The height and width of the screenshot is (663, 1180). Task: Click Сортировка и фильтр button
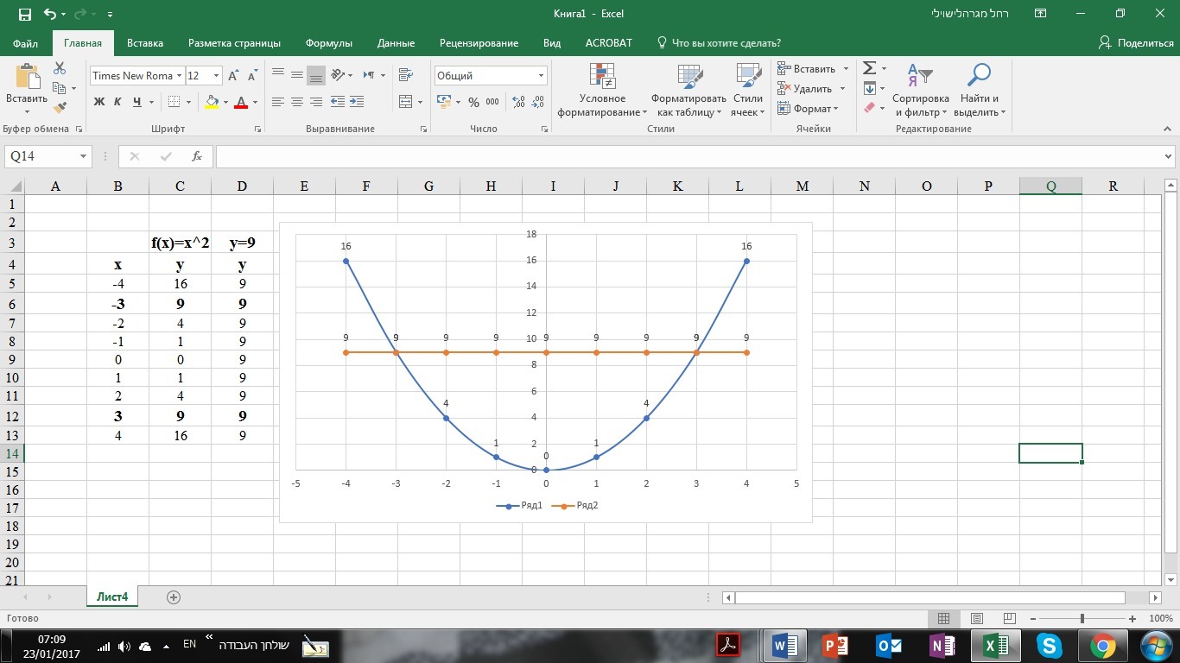coord(920,90)
